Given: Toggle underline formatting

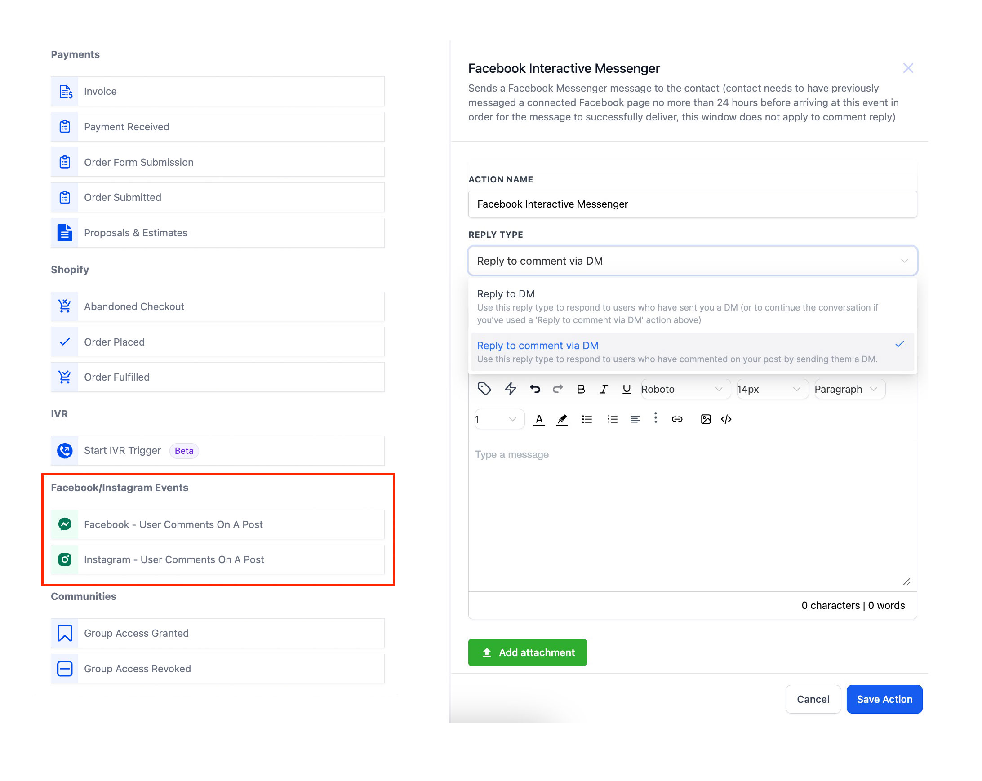Looking at the screenshot, I should [x=626, y=389].
